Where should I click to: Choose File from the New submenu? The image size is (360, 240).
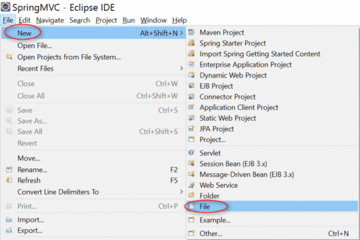tap(205, 206)
